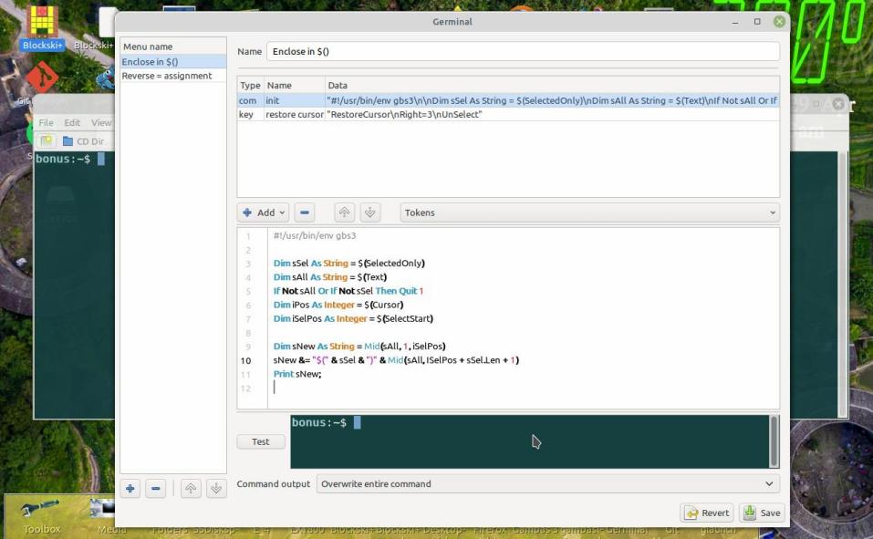
Task: Open the Toolbox taskbar item
Action: [x=41, y=515]
